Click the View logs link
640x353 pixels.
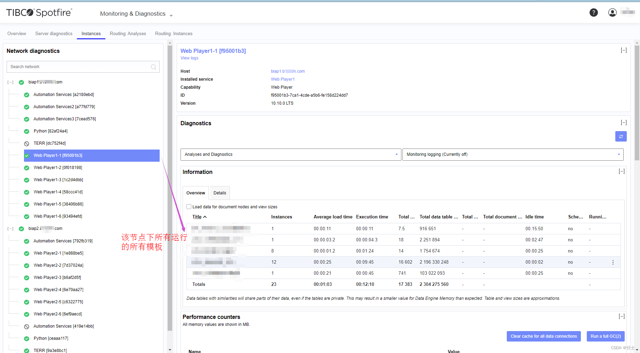189,58
